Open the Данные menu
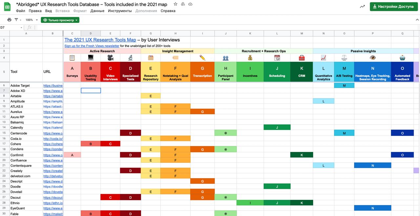This screenshot has height=216, width=420. 97,11
